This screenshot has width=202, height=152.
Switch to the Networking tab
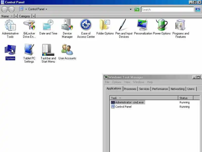point(178,89)
